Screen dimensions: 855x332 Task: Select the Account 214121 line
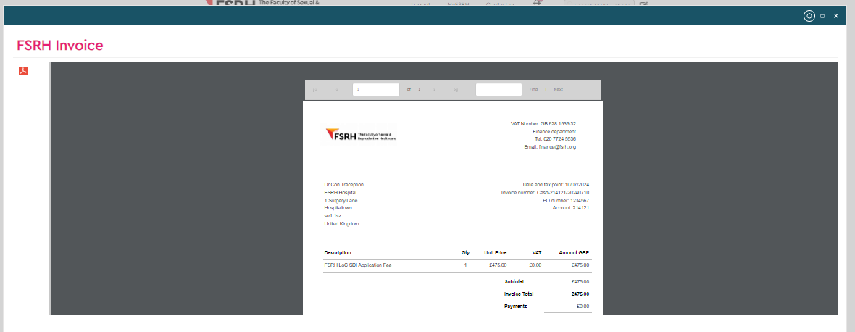pyautogui.click(x=571, y=208)
